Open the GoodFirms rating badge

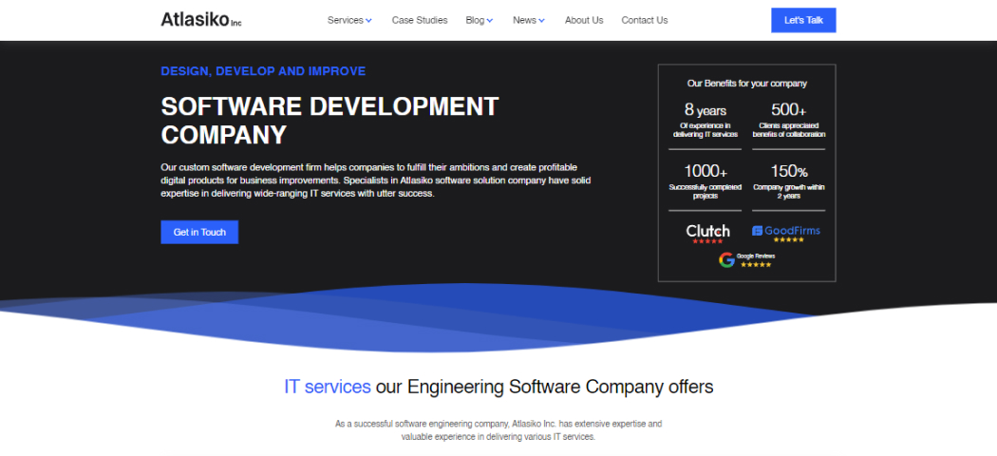(786, 234)
